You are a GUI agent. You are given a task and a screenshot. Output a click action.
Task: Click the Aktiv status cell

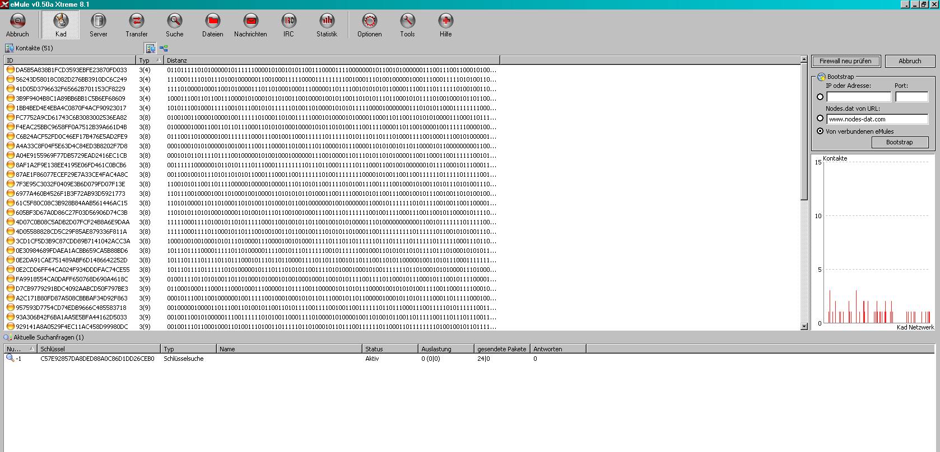click(372, 359)
